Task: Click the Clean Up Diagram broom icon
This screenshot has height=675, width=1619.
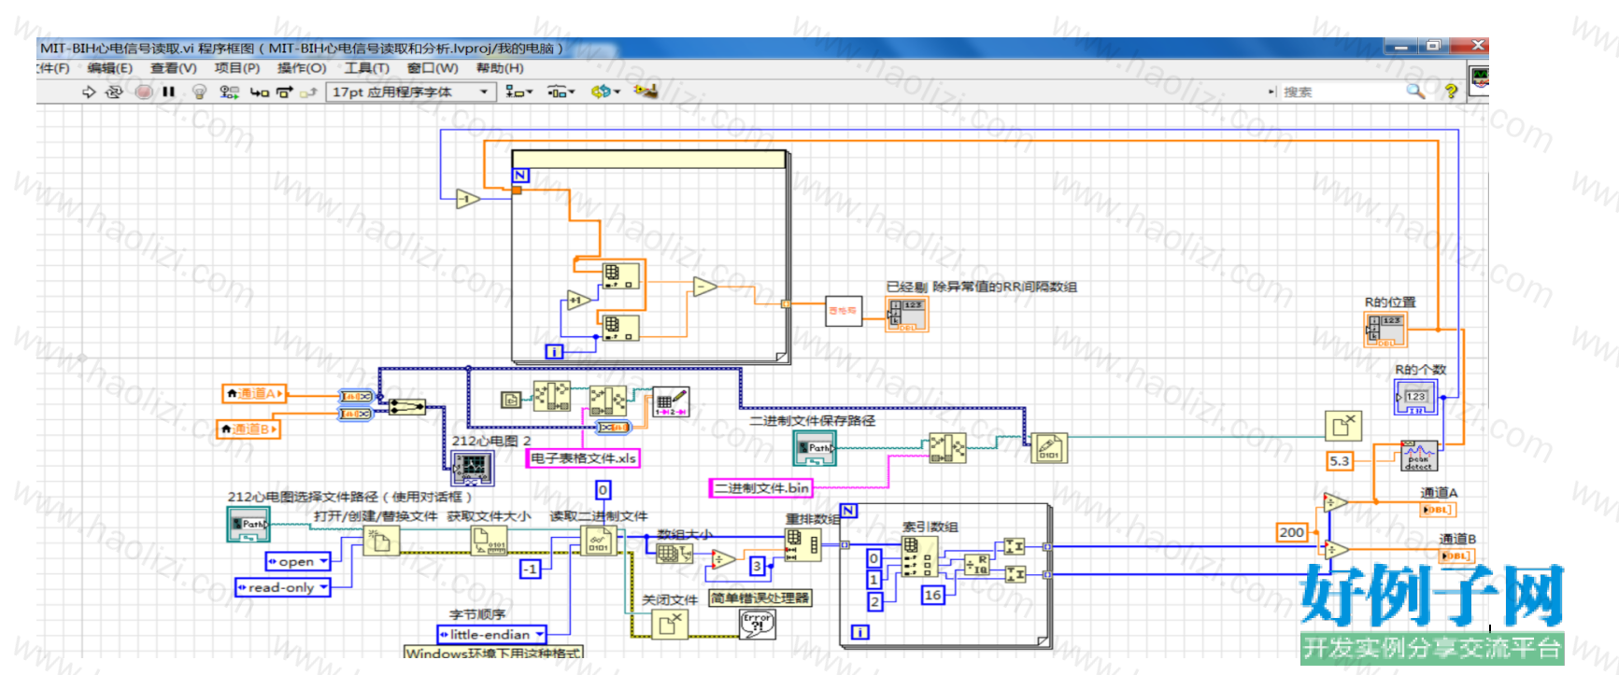Action: 646,91
